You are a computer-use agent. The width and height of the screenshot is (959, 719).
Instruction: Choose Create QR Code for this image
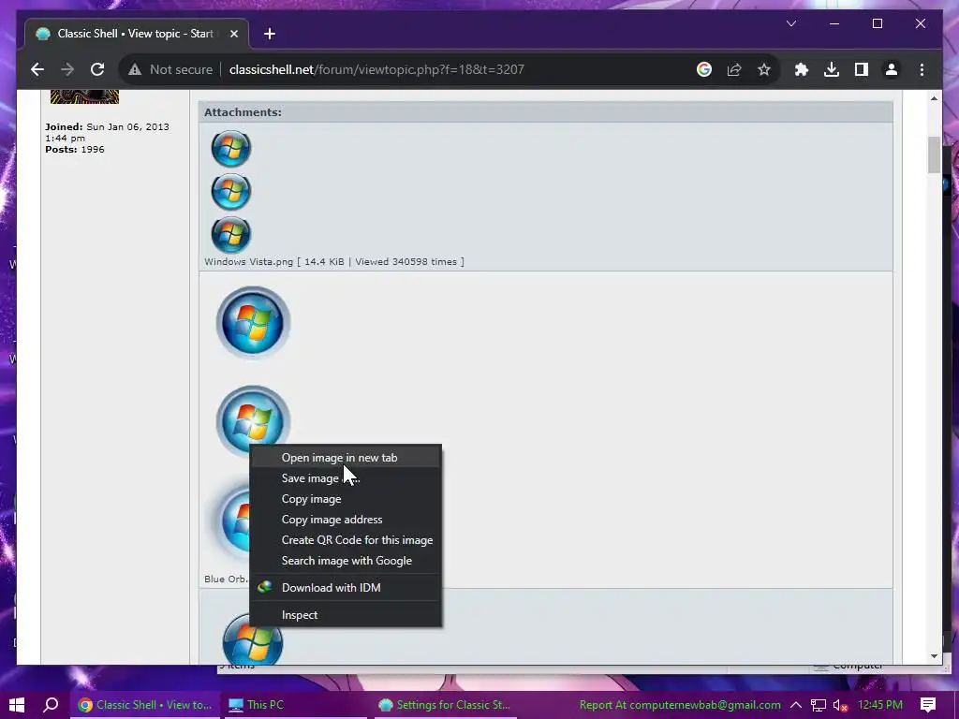[x=346, y=540]
